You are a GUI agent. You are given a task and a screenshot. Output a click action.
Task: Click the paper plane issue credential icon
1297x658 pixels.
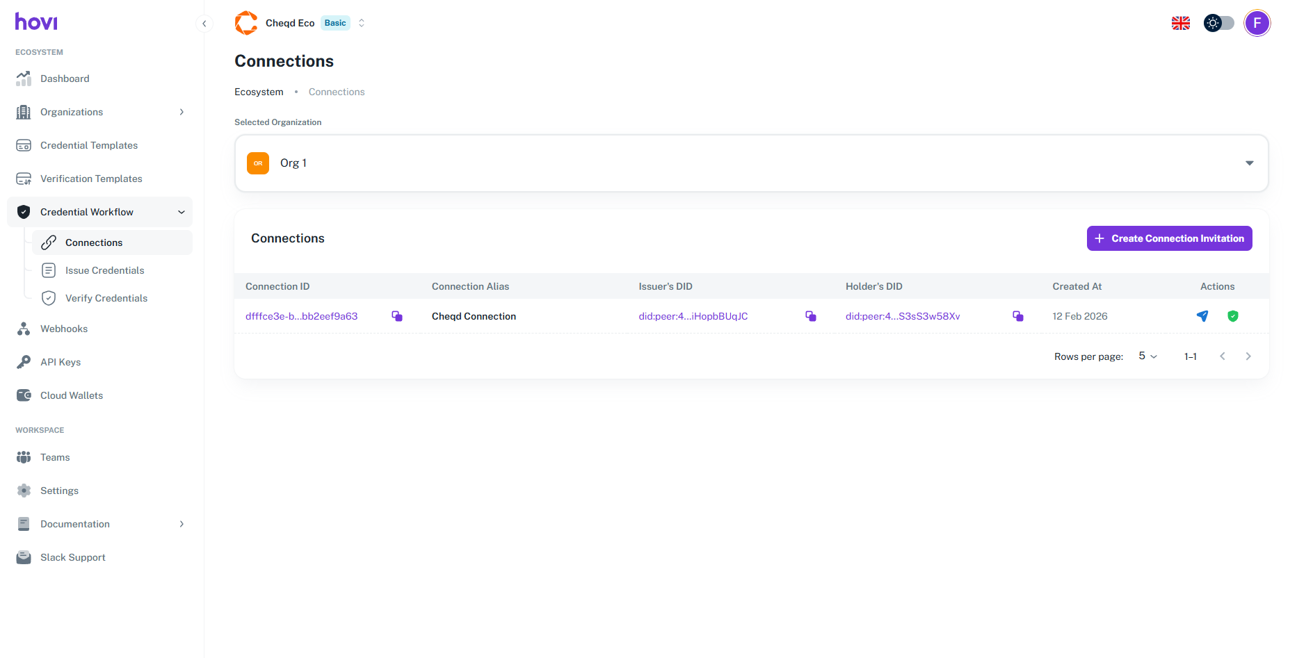(1202, 316)
